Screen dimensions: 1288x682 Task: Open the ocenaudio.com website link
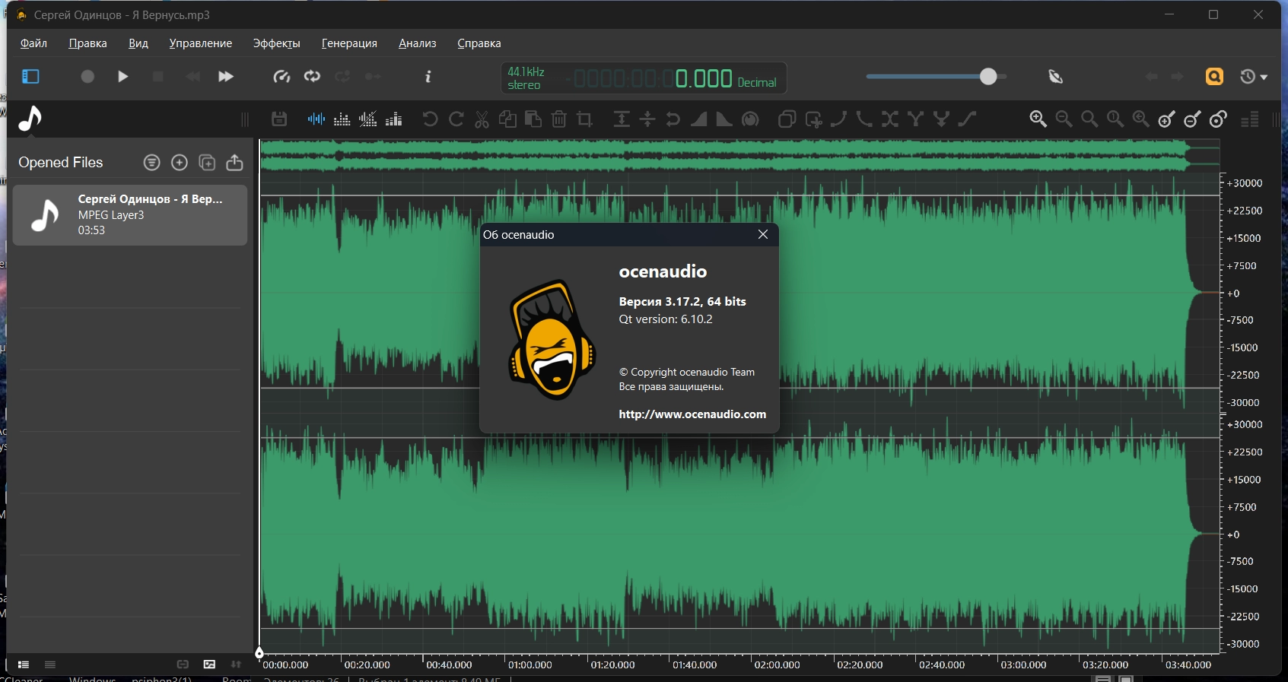point(692,414)
